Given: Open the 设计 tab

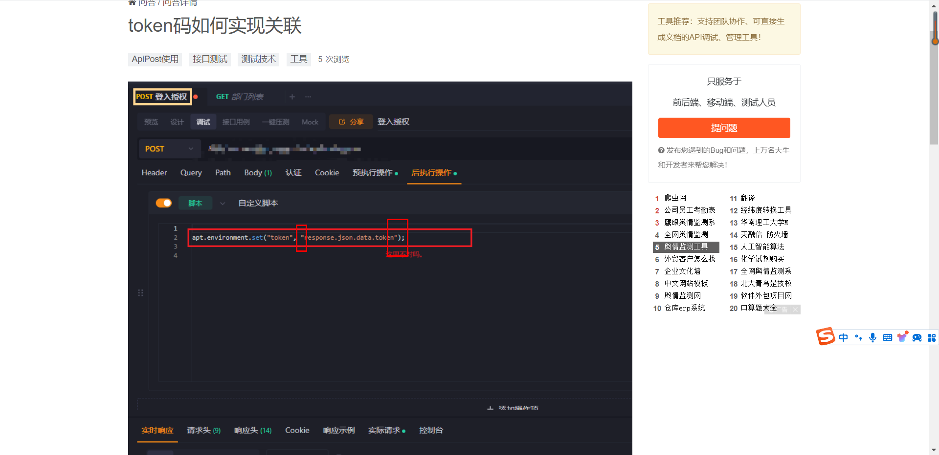Looking at the screenshot, I should [177, 122].
